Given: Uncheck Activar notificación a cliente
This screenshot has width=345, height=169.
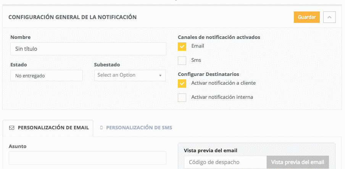Looking at the screenshot, I should 182,84.
